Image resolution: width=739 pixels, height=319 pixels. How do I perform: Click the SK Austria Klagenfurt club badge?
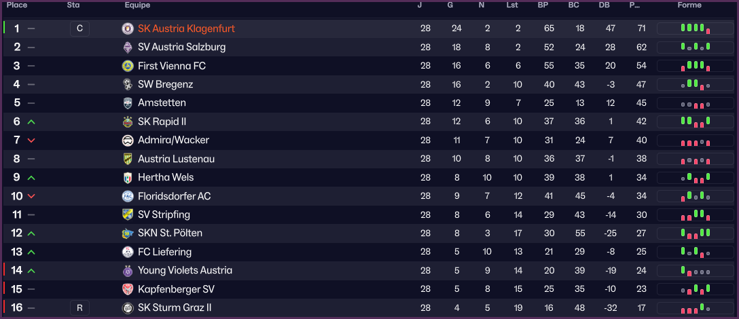(x=128, y=29)
